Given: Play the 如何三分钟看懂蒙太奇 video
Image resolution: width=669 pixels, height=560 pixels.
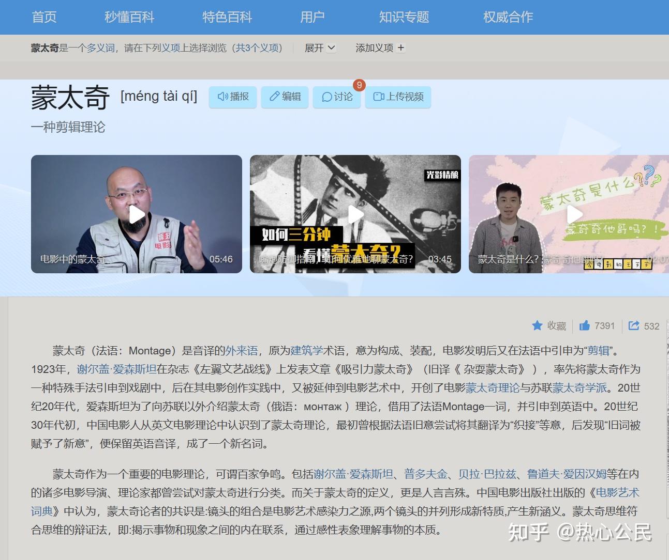Looking at the screenshot, I should (355, 214).
